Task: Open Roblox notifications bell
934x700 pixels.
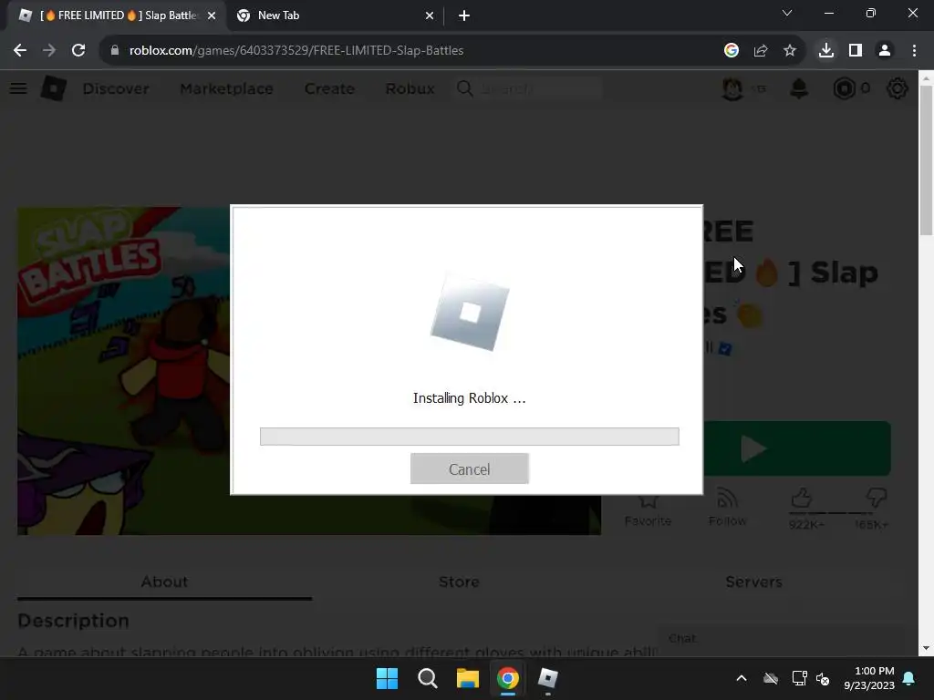Action: (x=799, y=88)
